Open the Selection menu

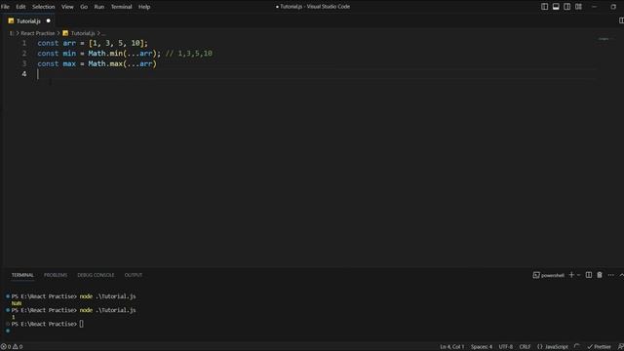coord(43,7)
